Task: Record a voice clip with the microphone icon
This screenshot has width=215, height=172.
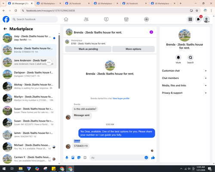Action: point(67,158)
